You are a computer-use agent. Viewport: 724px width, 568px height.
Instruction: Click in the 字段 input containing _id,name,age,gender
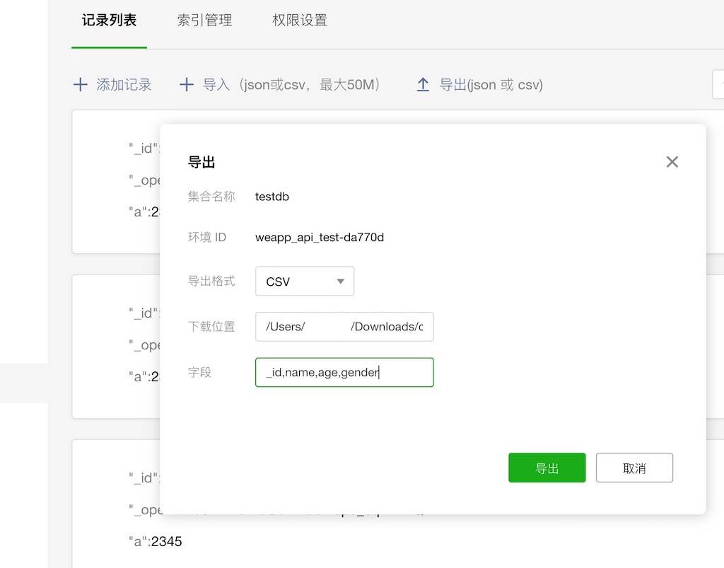[344, 373]
